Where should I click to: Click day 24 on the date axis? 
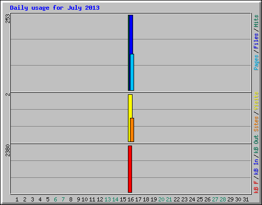tap(192, 199)
